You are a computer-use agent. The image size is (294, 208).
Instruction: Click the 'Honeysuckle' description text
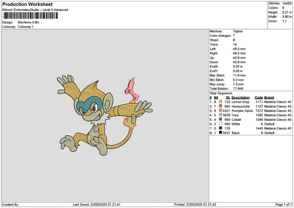241,106
